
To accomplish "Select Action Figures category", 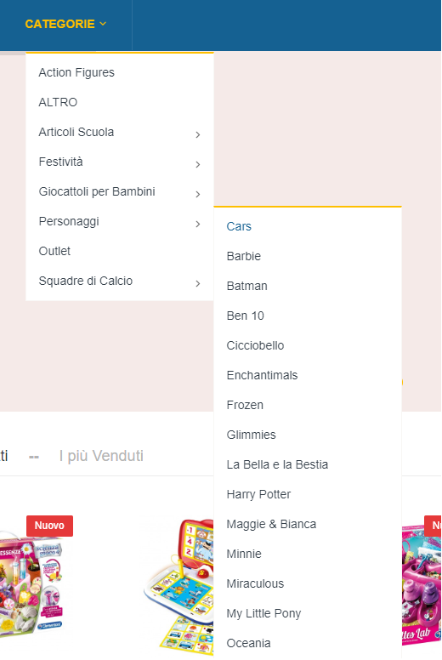I will [x=76, y=73].
